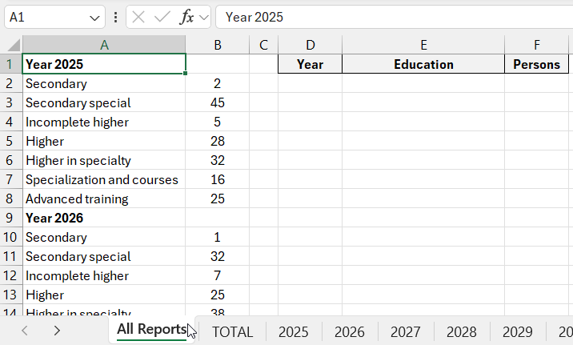Click the Insert Function fx icon
This screenshot has width=573, height=345.
(186, 17)
